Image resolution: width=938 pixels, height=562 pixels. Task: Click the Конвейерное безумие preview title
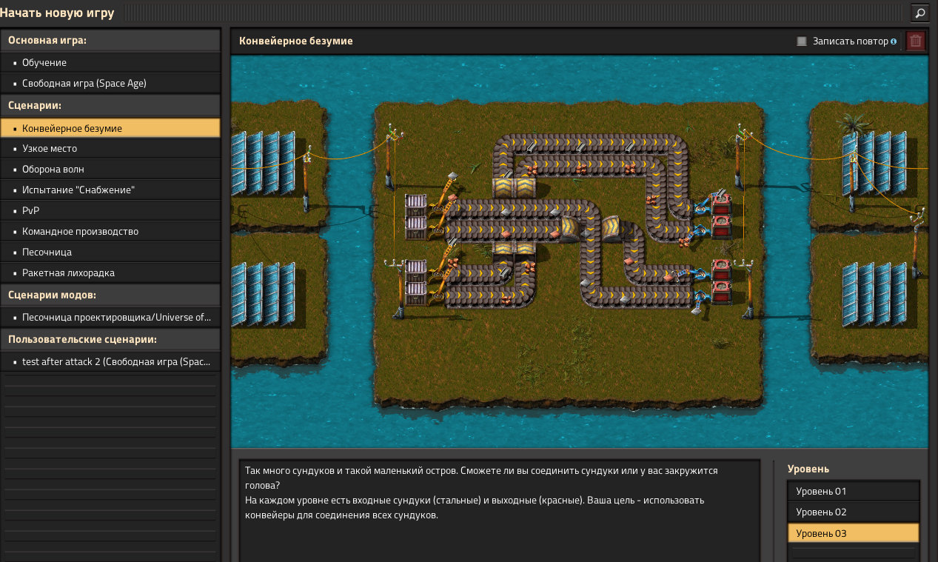point(296,41)
